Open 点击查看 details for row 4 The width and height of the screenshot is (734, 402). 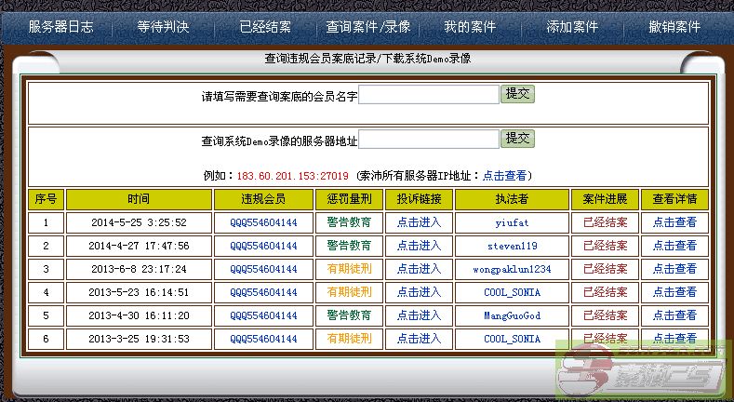(674, 292)
